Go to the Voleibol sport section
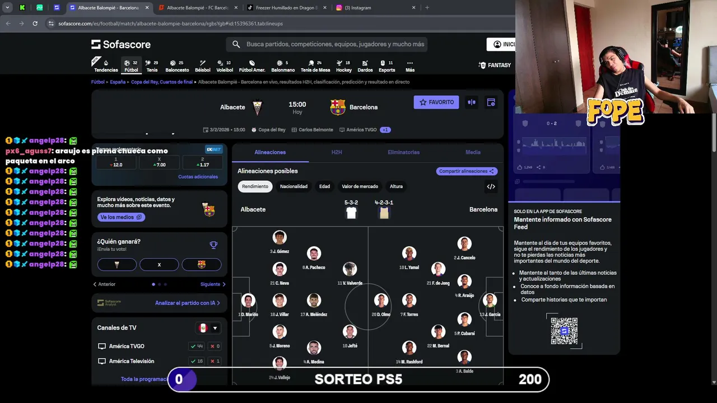The image size is (717, 403). click(225, 66)
